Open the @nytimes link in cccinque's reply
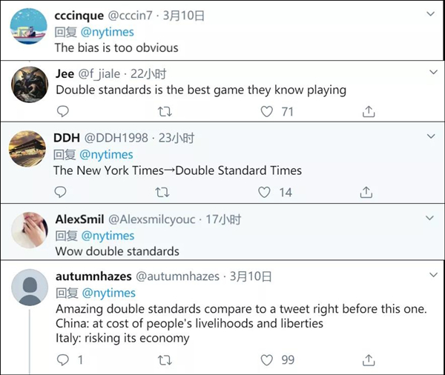 (108, 31)
